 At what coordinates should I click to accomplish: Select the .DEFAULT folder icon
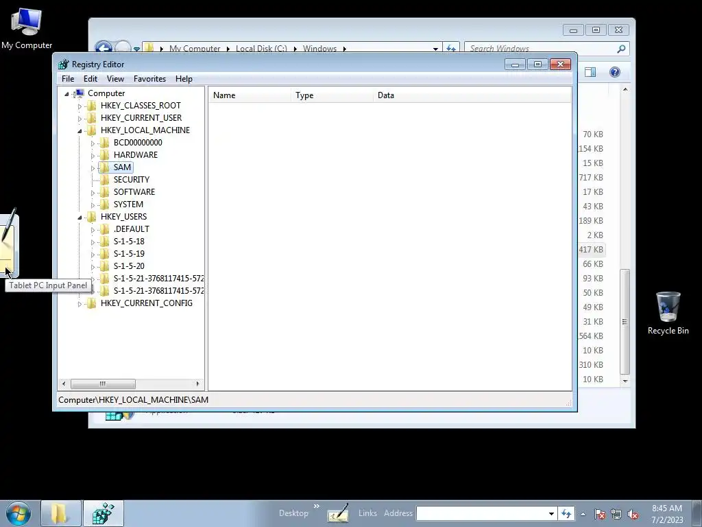point(104,229)
